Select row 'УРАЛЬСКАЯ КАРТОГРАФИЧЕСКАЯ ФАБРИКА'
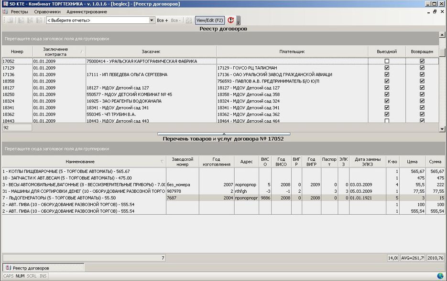Image resolution: width=447 pixels, height=281 pixels. [220, 61]
